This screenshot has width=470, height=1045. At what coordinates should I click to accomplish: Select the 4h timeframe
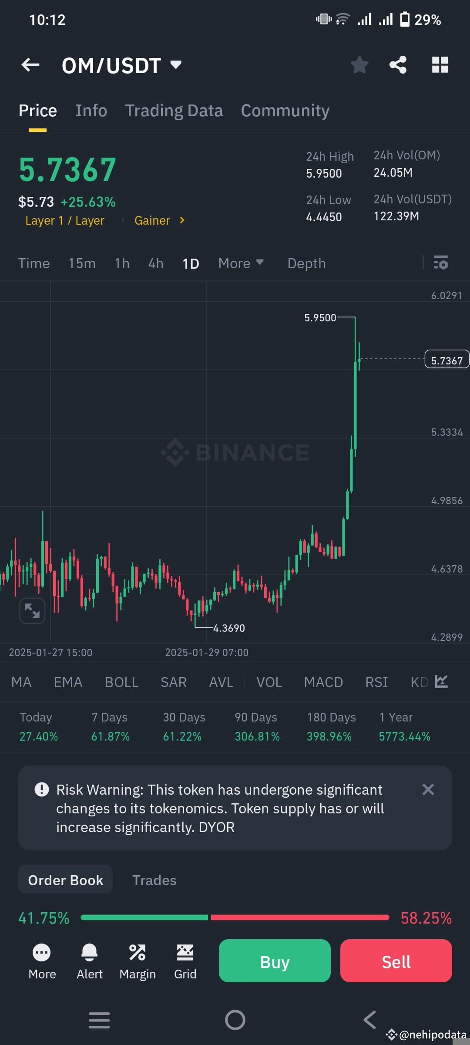[155, 263]
